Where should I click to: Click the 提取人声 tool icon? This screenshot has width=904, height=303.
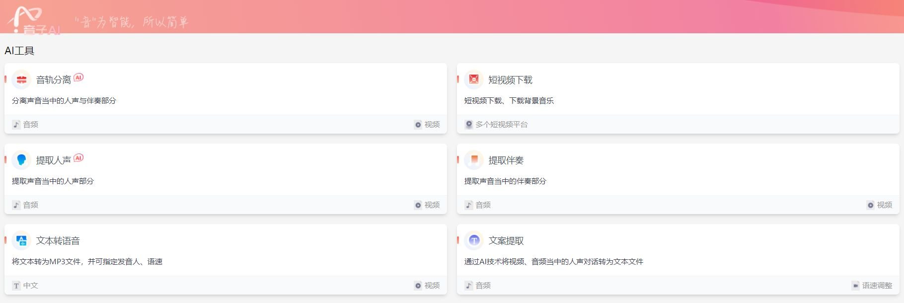[21, 160]
